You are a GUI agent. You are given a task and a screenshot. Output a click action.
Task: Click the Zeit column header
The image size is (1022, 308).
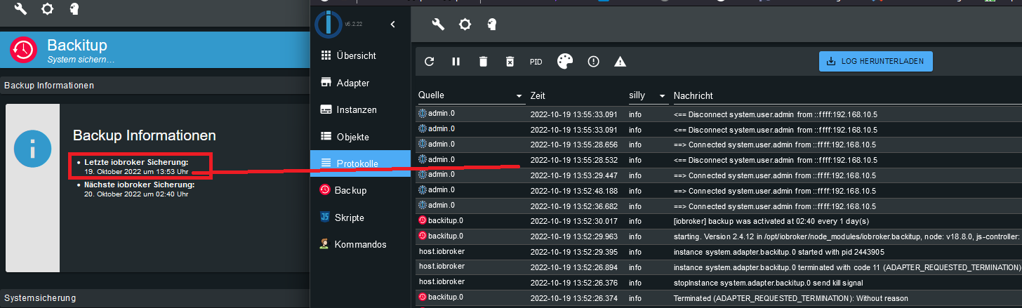[538, 95]
